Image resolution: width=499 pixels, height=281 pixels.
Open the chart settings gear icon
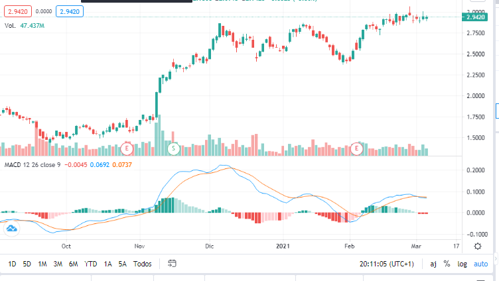coord(478,246)
